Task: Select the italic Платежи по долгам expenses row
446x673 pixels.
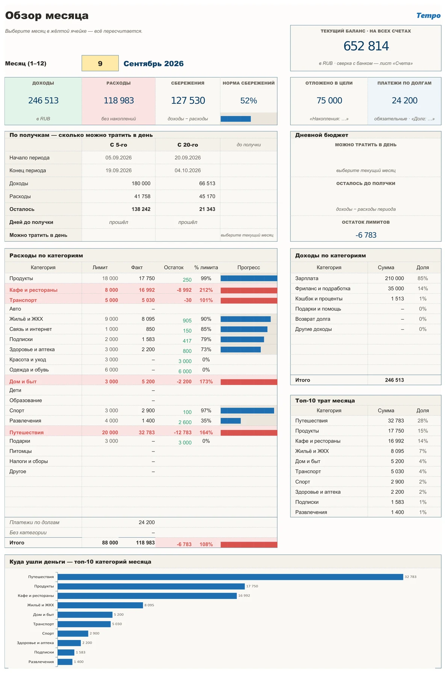Action: (141, 522)
